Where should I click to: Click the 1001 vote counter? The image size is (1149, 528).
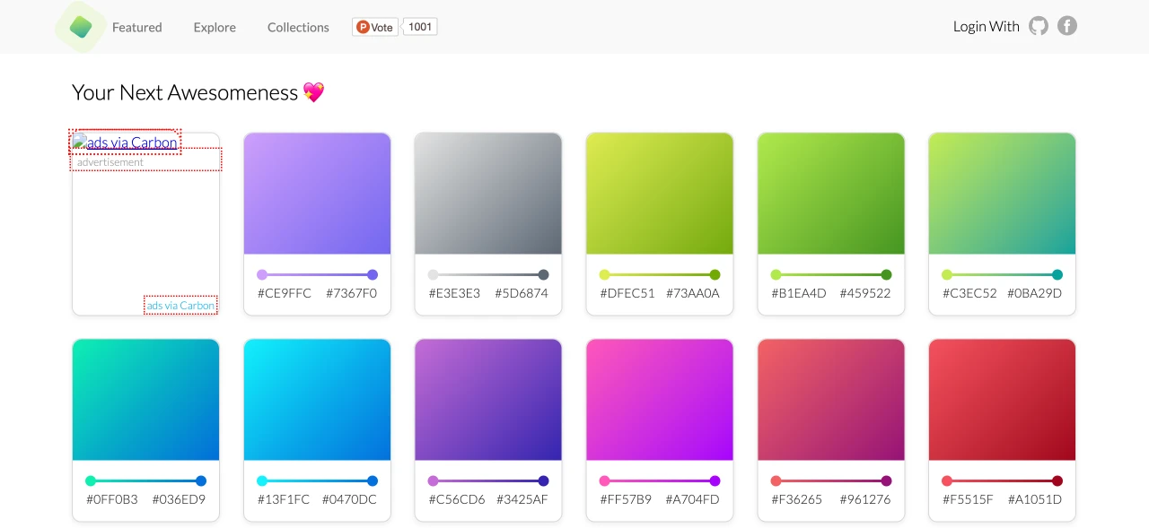(x=419, y=27)
